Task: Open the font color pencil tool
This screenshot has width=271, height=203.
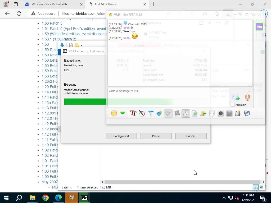Action: point(142,113)
